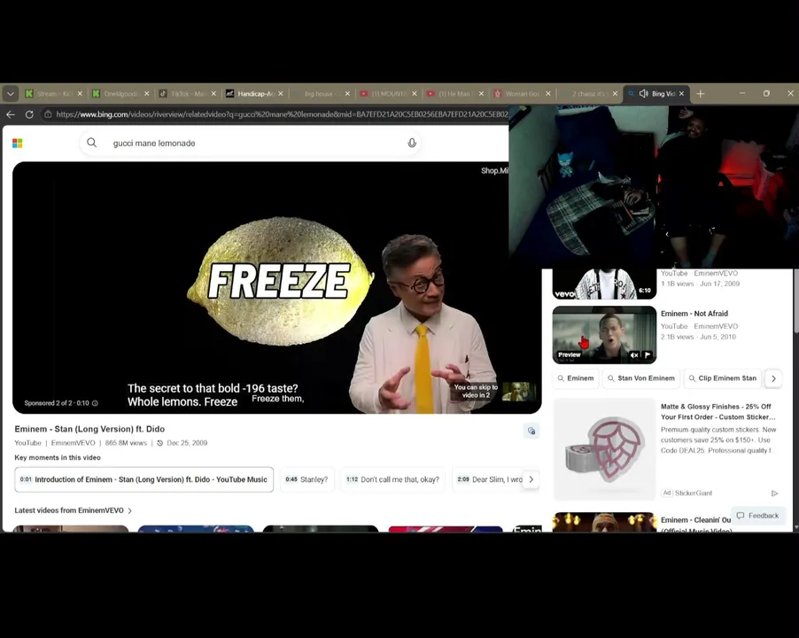Expand more key moments with arrow
The image size is (799, 638).
[x=531, y=479]
